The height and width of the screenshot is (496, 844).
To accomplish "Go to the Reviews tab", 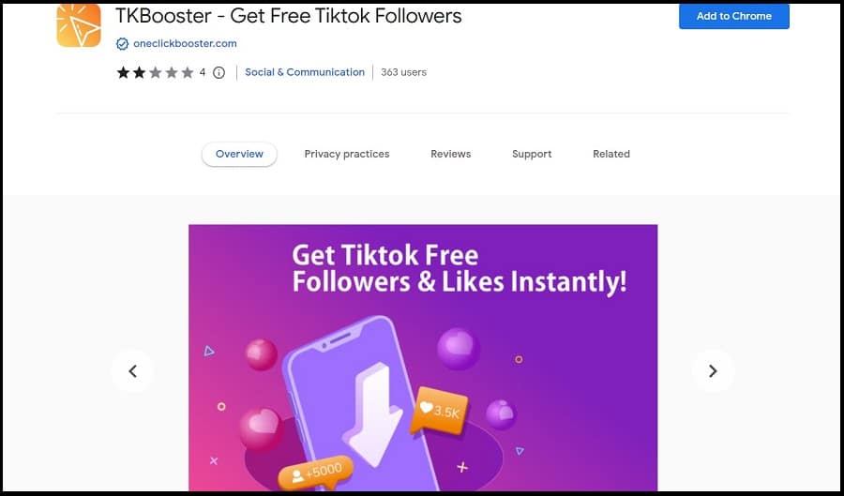I will tap(450, 154).
